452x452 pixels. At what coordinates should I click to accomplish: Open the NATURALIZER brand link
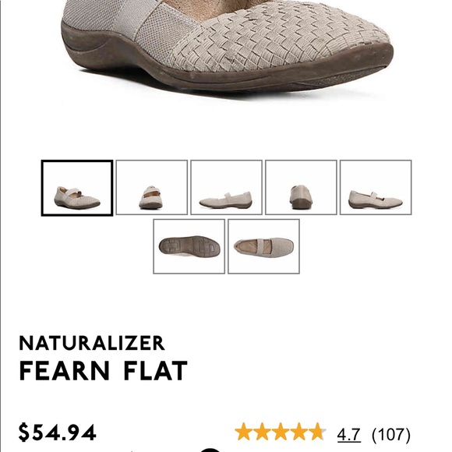click(92, 343)
